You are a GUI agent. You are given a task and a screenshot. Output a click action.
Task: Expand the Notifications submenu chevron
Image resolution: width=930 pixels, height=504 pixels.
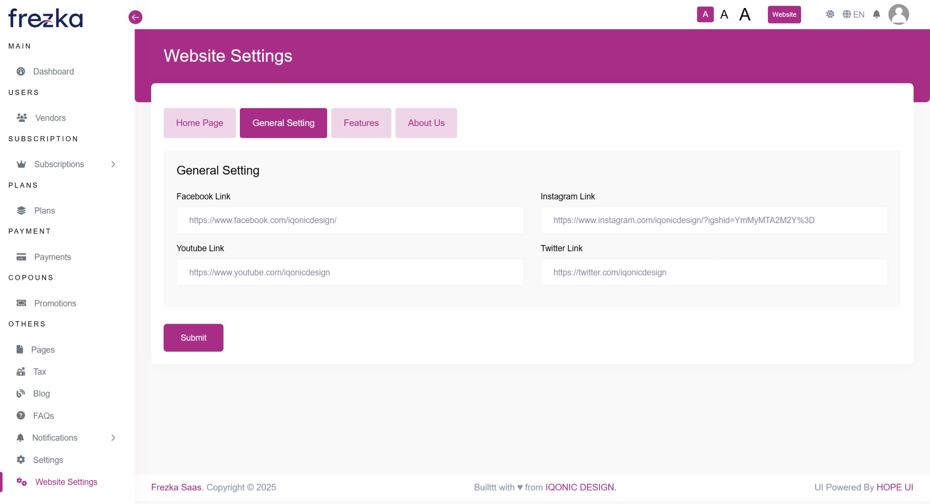[113, 438]
